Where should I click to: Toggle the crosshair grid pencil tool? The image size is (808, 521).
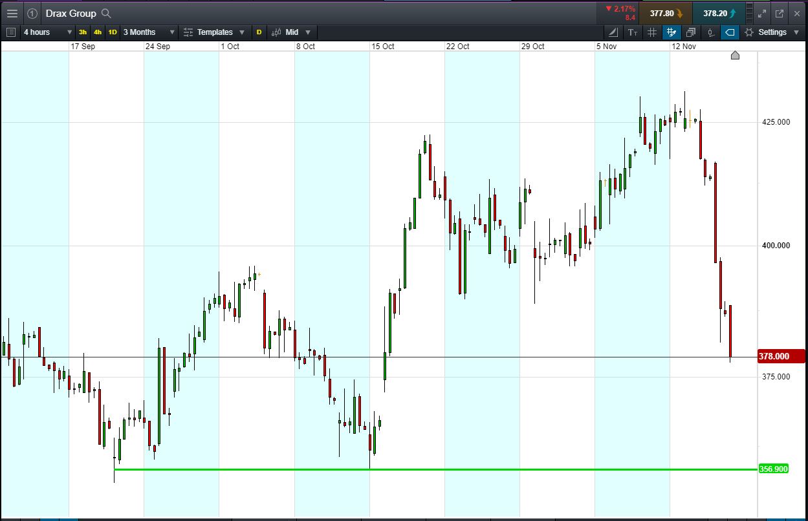(672, 32)
